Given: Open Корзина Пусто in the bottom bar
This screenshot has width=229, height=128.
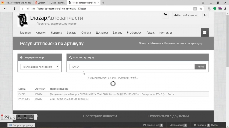Looking at the screenshot, I should pos(206,125).
